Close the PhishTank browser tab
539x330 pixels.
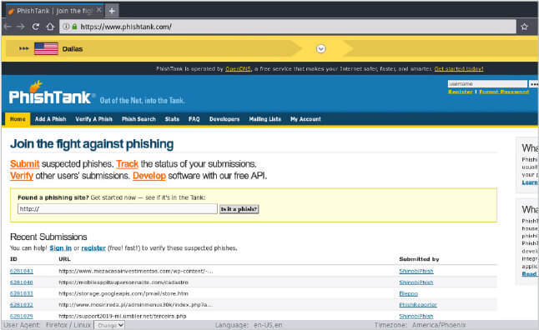(99, 10)
